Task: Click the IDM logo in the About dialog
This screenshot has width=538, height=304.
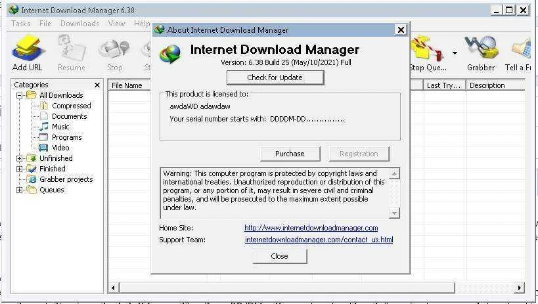Action: pyautogui.click(x=170, y=54)
